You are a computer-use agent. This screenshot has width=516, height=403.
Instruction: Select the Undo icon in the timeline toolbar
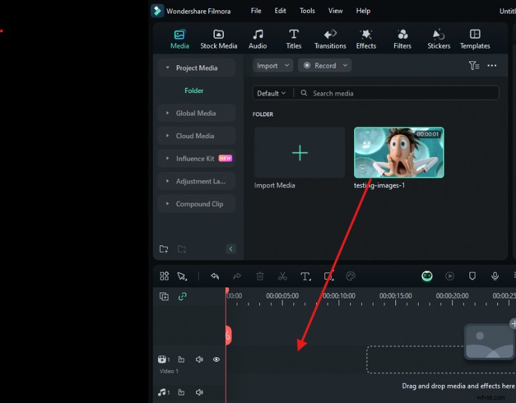click(x=215, y=276)
